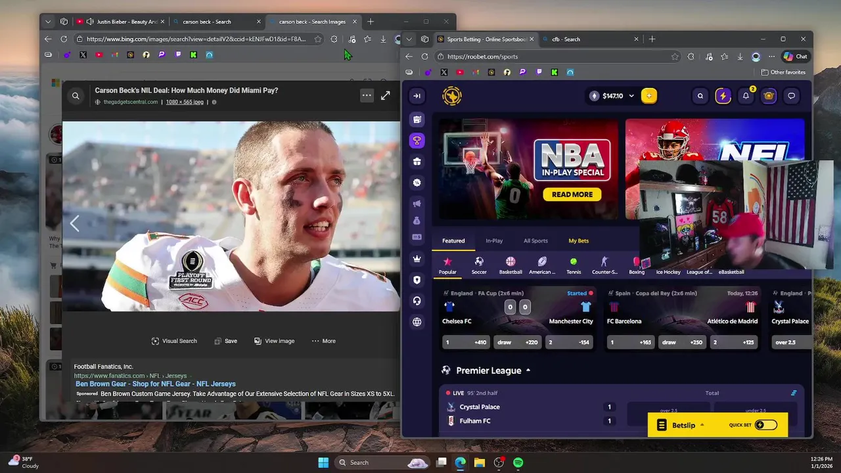
Task: Open the Roobet logo home link
Action: [452, 96]
